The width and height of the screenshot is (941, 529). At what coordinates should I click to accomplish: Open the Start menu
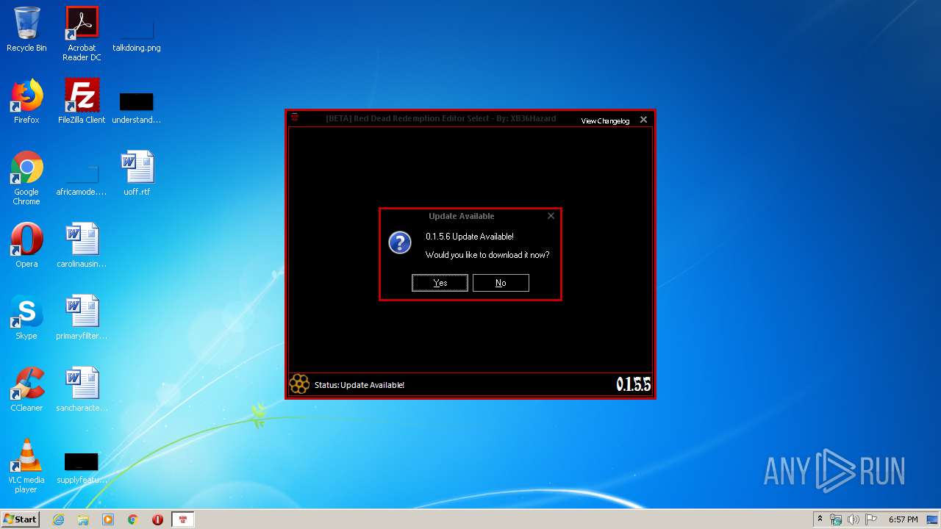20,519
